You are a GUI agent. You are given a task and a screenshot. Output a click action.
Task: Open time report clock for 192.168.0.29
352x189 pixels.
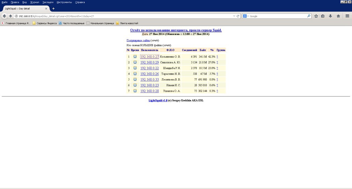135,62
